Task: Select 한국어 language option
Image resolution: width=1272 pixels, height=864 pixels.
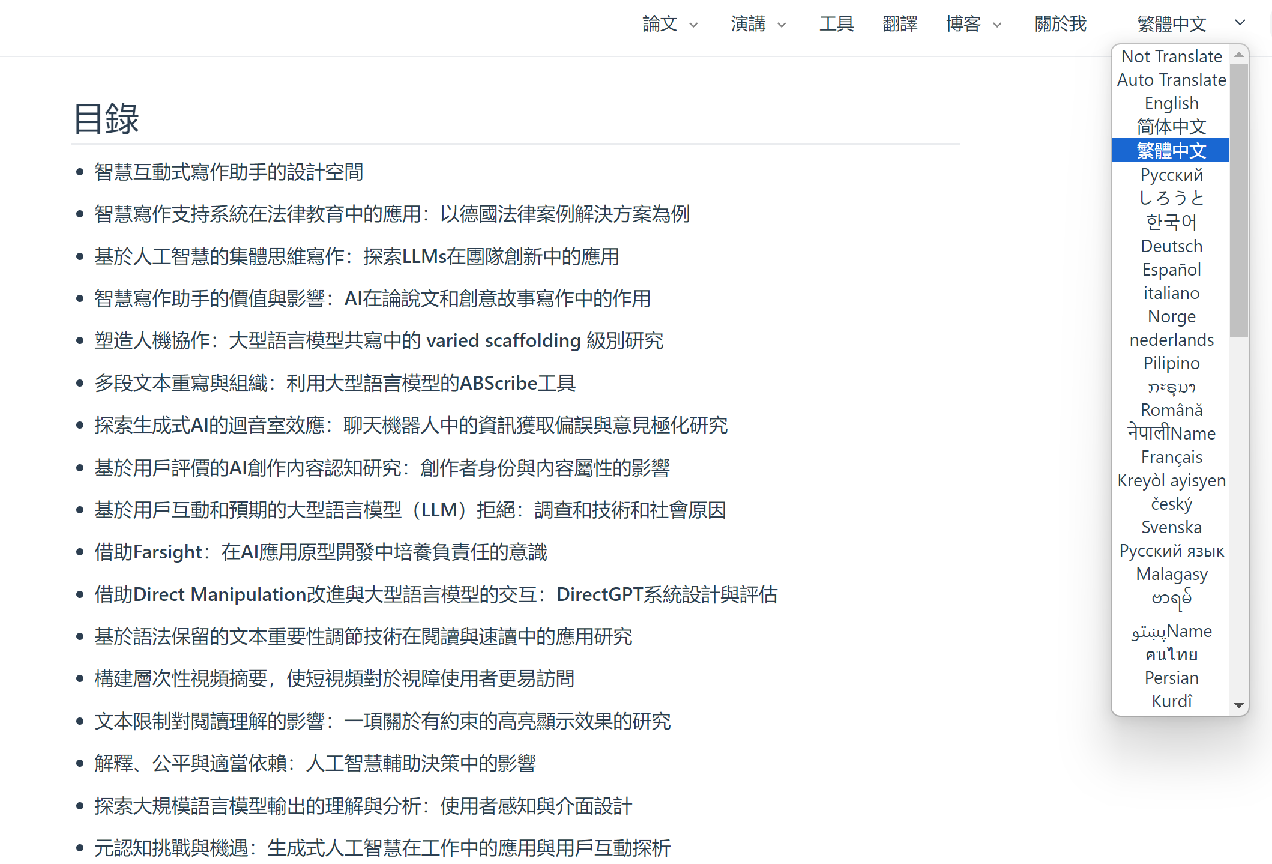Action: (1171, 222)
